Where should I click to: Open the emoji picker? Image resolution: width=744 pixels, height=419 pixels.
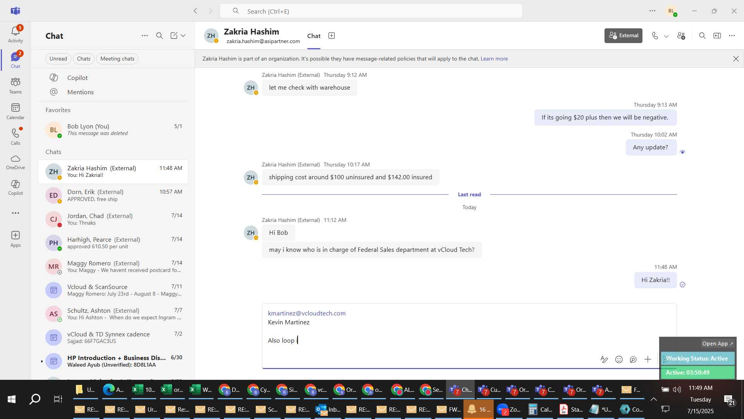click(619, 359)
